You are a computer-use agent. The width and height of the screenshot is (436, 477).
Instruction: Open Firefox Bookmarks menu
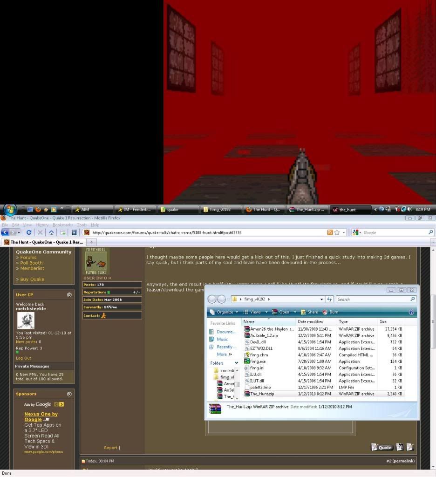pyautogui.click(x=63, y=225)
